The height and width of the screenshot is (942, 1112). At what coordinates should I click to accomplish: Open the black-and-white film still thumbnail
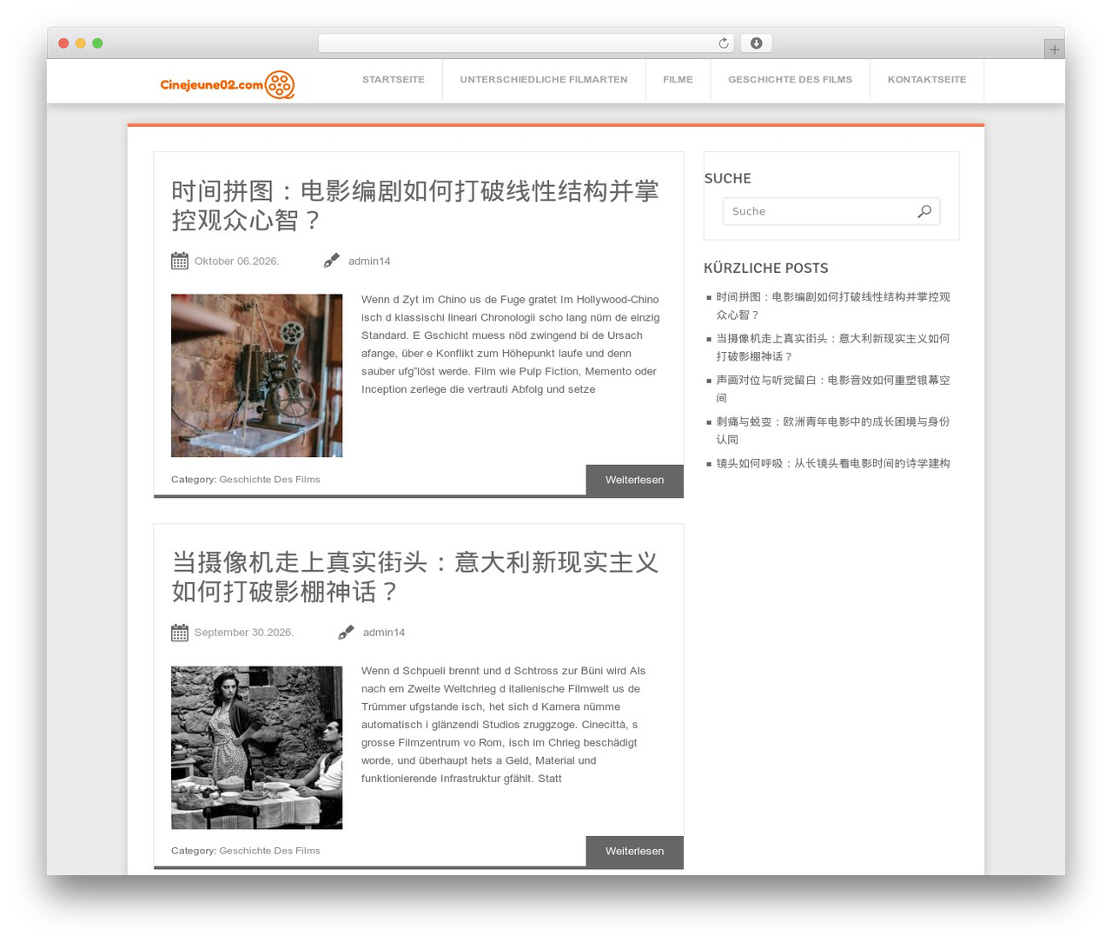(x=256, y=747)
